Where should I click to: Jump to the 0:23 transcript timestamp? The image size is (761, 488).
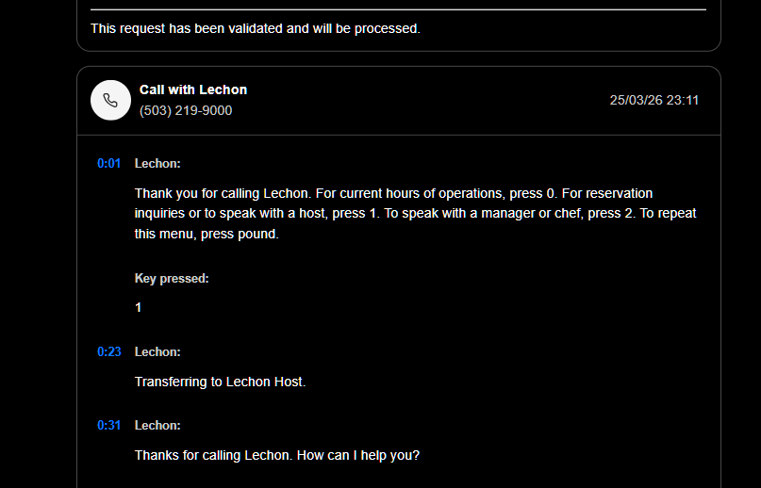[109, 351]
